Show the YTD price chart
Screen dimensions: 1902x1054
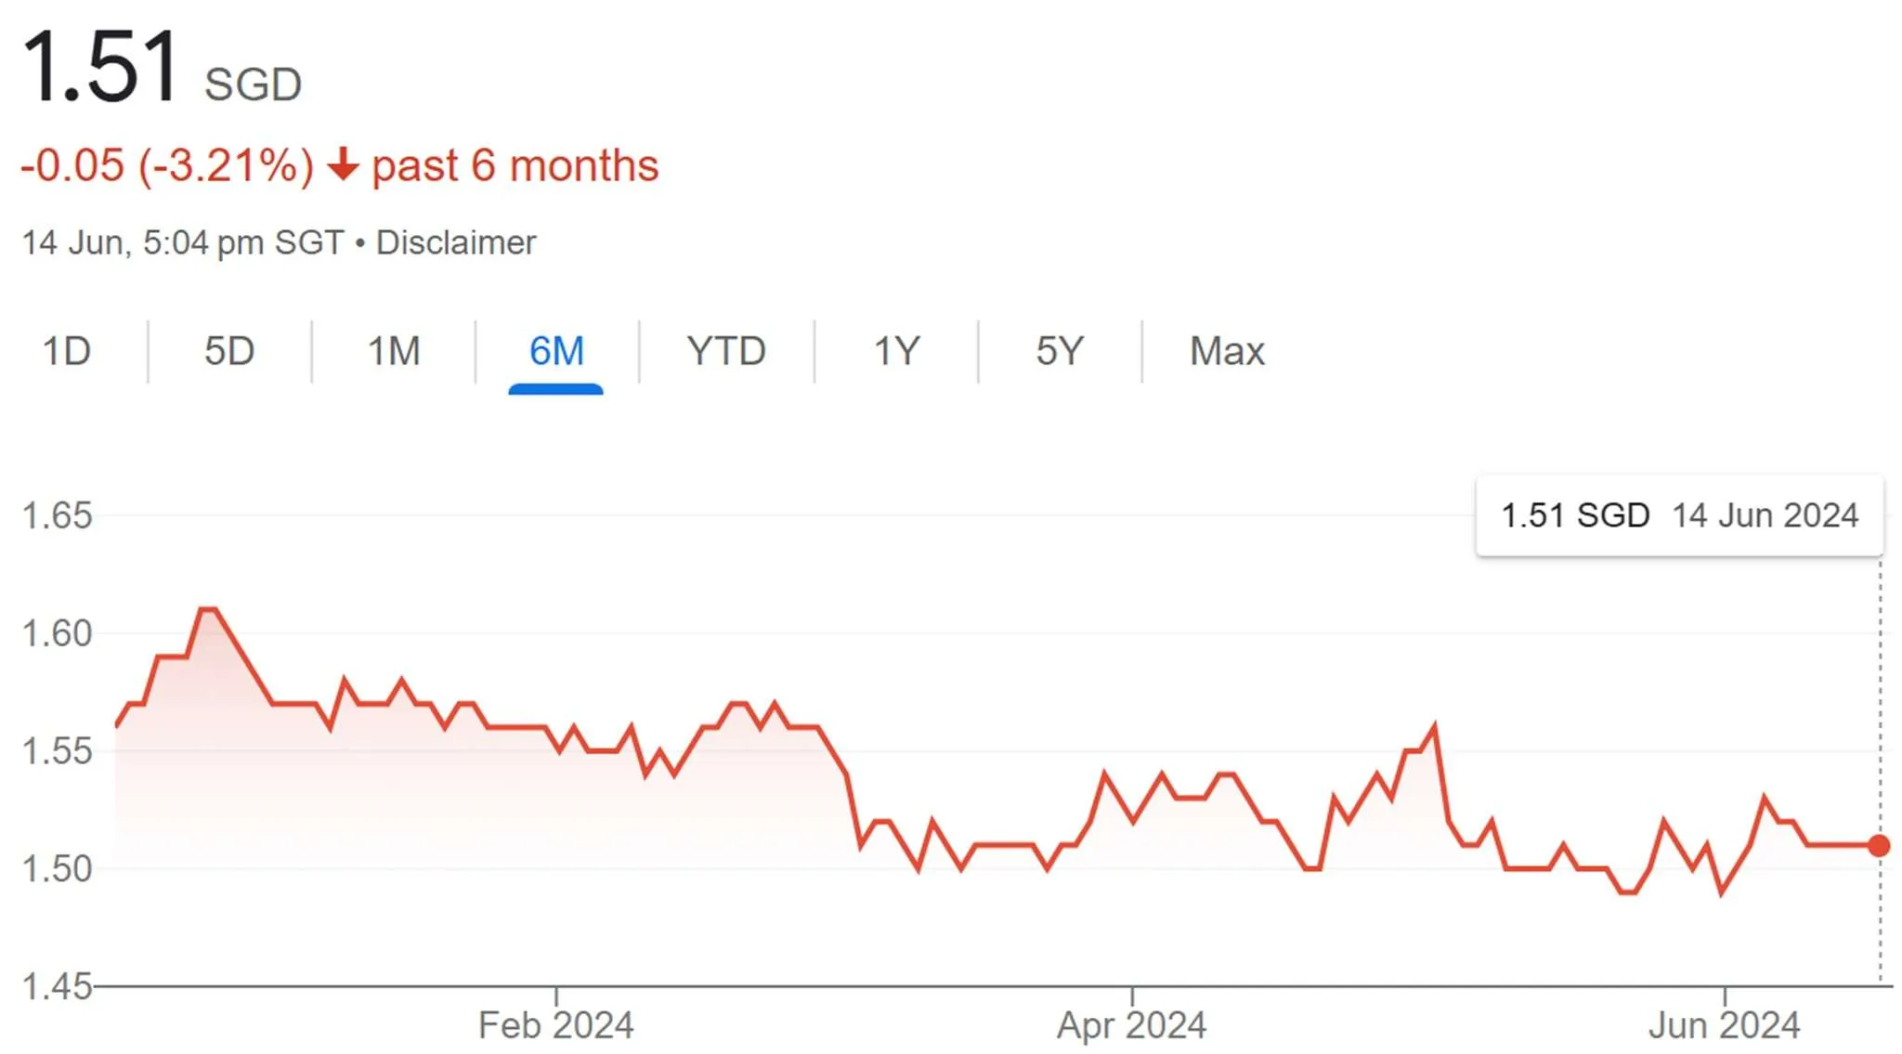[x=726, y=351]
